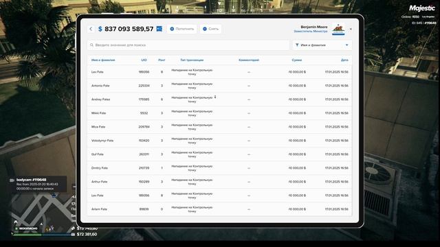The image size is (440, 247).
Task: Click the HUD cash value $72 381,60
Action: pyautogui.click(x=87, y=235)
